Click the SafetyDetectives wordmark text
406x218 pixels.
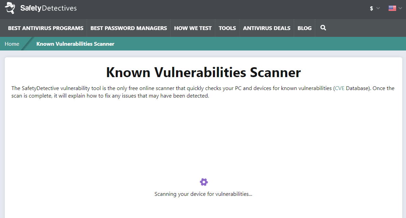click(x=48, y=8)
